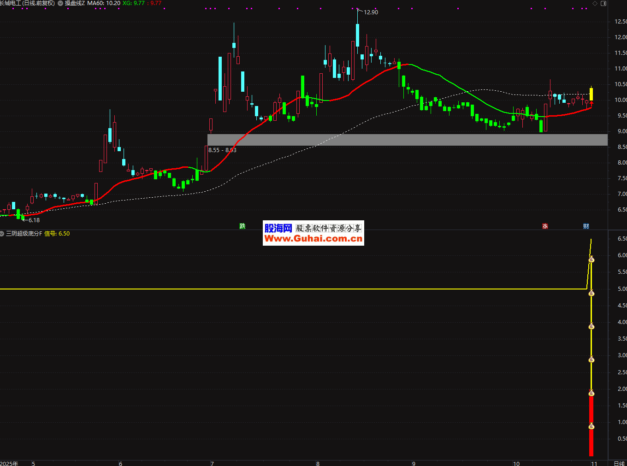Click the topmost money bag signal icon
627x466 pixels.
pyautogui.click(x=592, y=260)
